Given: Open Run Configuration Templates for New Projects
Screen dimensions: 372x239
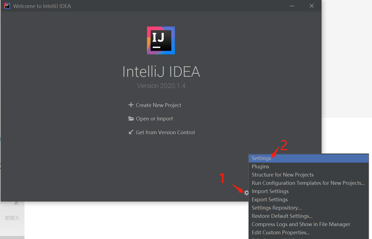Looking at the screenshot, I should [308, 183].
